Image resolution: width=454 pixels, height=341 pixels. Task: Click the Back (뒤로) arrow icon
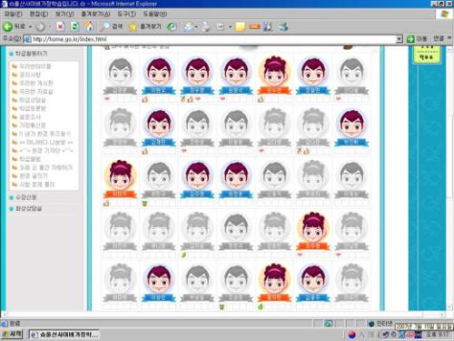7,26
